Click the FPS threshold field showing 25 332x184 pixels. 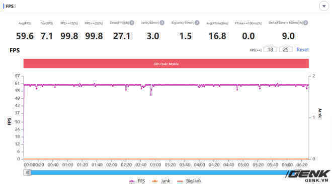286,50
